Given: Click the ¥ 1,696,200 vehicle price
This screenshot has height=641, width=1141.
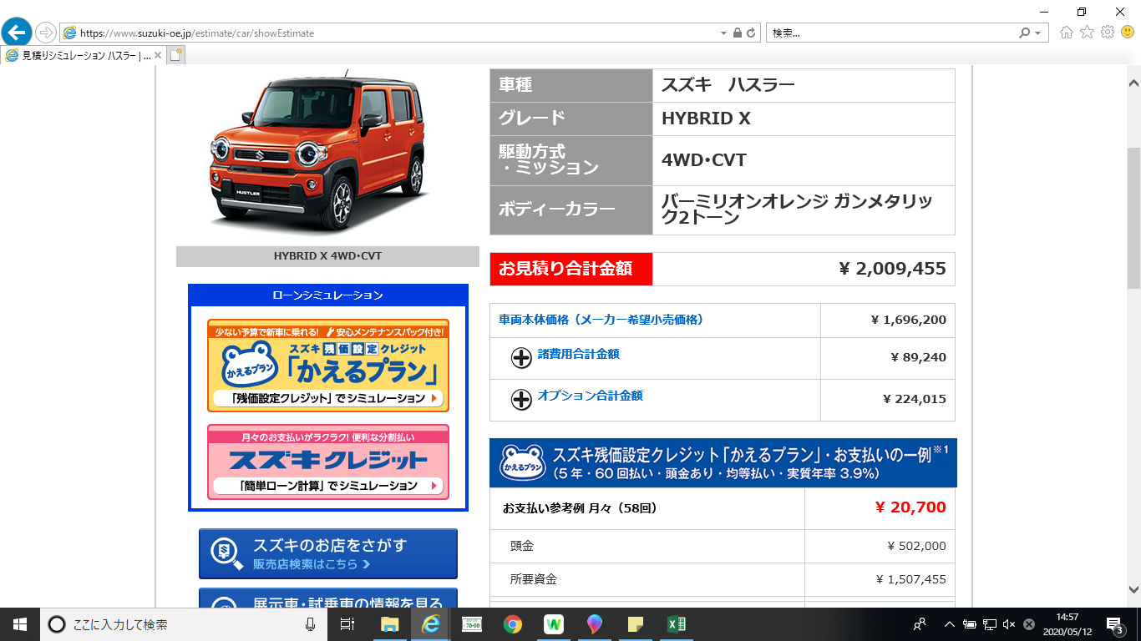Looking at the screenshot, I should 908,320.
